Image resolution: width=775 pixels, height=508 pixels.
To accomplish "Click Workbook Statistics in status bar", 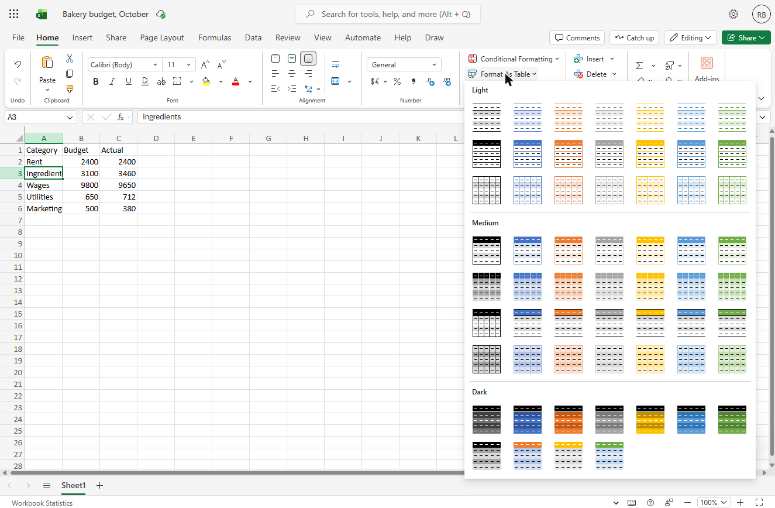I will pos(42,503).
